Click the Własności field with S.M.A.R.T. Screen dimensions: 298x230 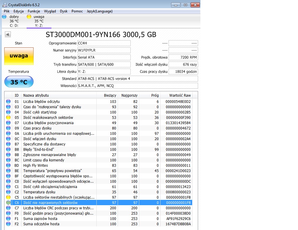137,86
